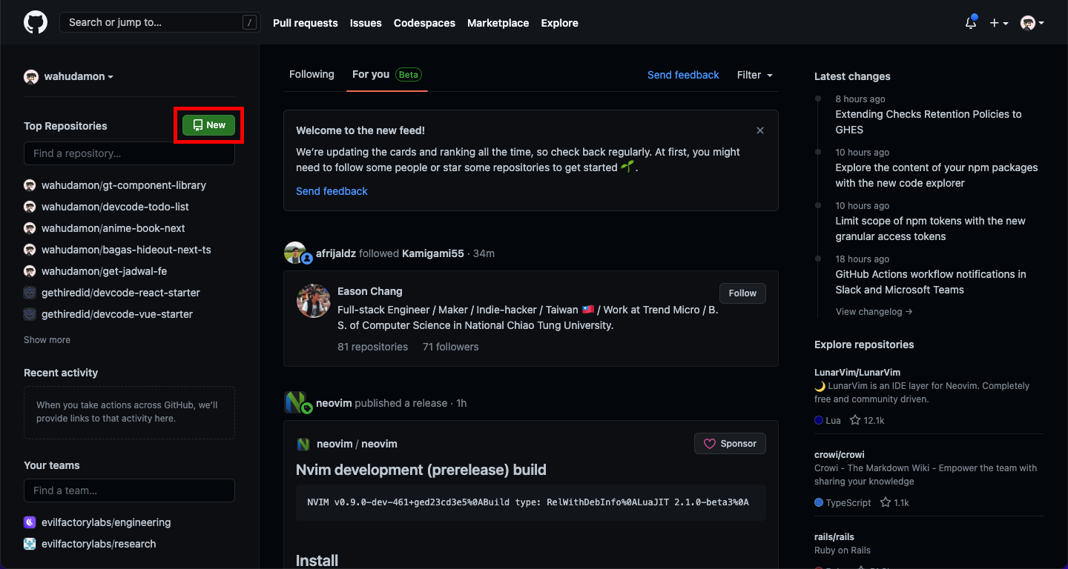This screenshot has height=569, width=1068.
Task: Click Send feedback link beside Filter
Action: click(683, 75)
